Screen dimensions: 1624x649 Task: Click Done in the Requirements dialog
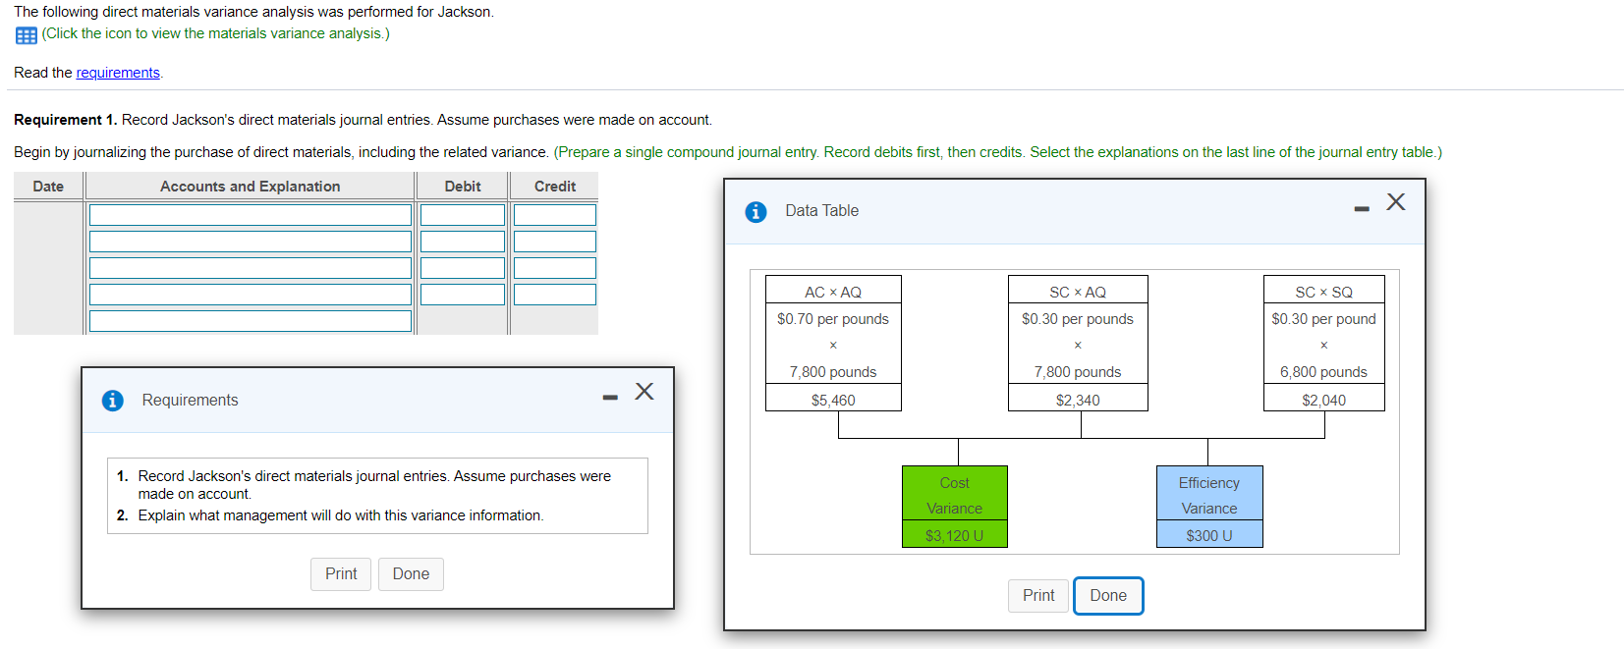pos(411,574)
